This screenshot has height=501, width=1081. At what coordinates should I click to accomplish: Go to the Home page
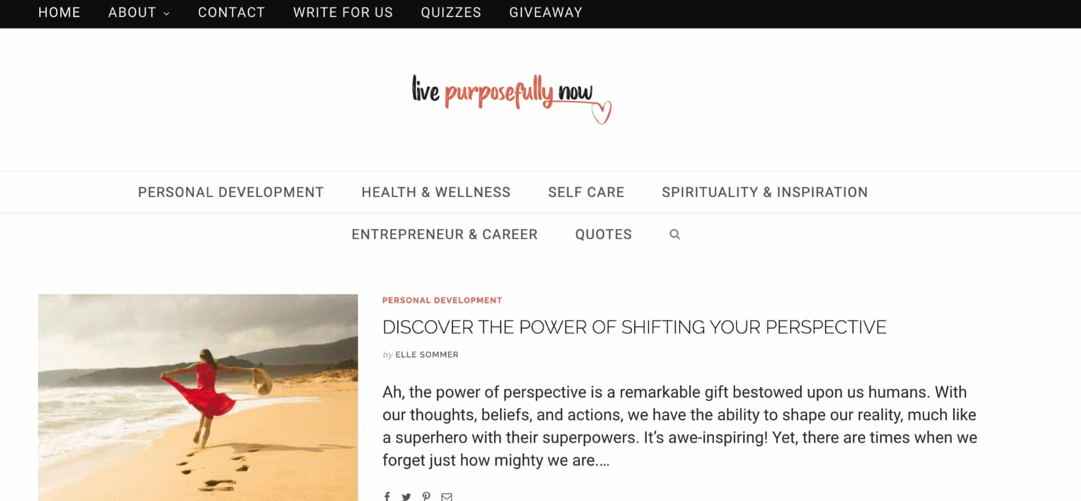point(59,13)
